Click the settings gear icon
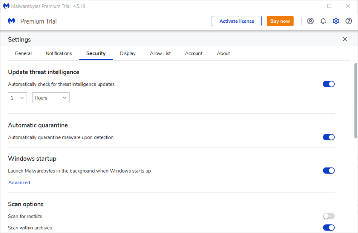The height and width of the screenshot is (233, 358). click(x=336, y=21)
